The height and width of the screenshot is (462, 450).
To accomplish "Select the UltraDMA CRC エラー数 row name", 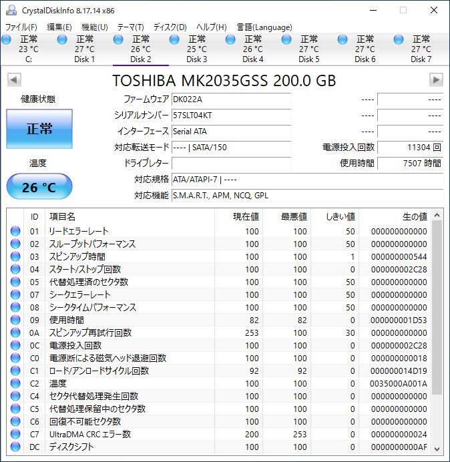I will pyautogui.click(x=90, y=435).
